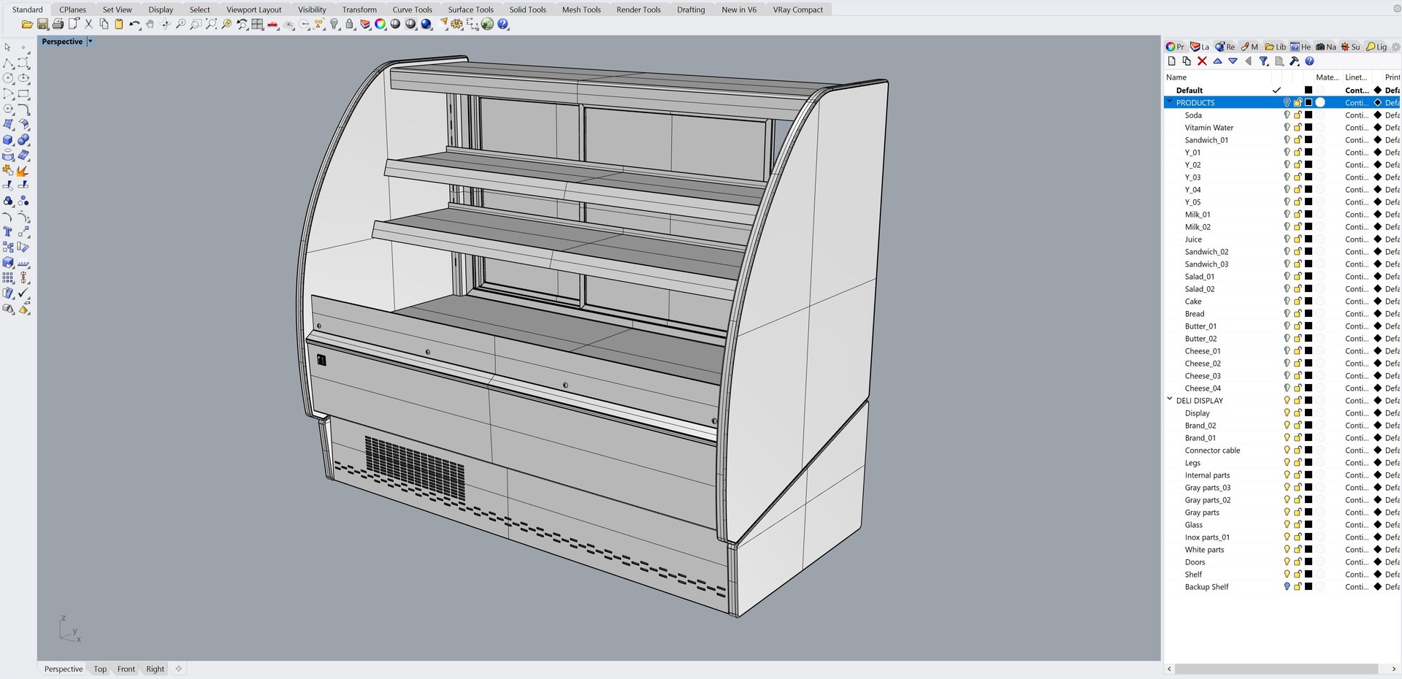Click the move layer up arrow
This screenshot has height=679, width=1402.
pyautogui.click(x=1217, y=61)
